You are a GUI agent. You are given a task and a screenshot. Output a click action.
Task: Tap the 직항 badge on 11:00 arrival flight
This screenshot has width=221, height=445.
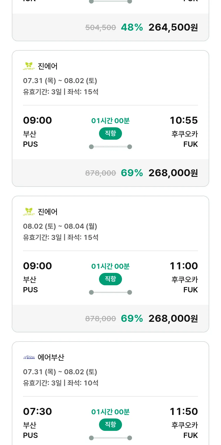pyautogui.click(x=110, y=279)
